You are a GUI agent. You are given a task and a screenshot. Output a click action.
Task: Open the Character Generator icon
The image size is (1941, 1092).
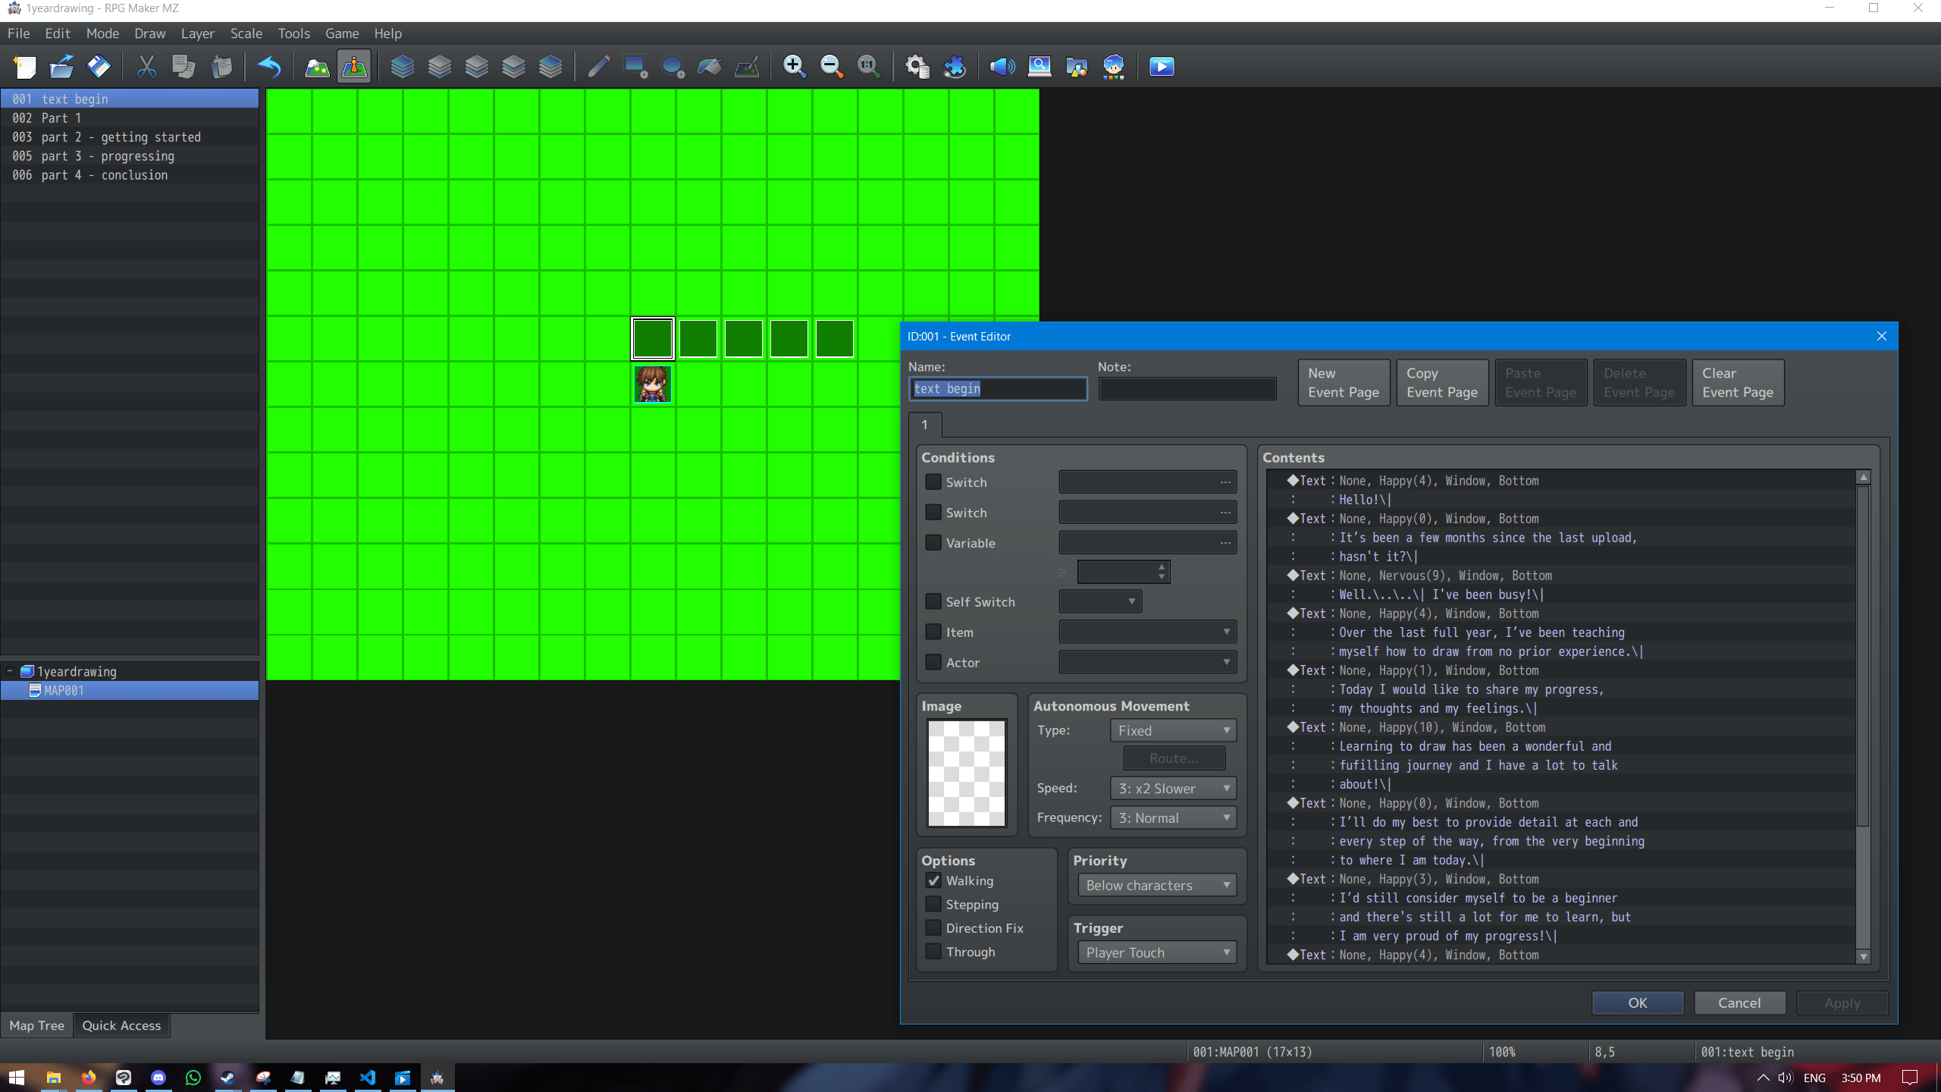coord(1113,67)
